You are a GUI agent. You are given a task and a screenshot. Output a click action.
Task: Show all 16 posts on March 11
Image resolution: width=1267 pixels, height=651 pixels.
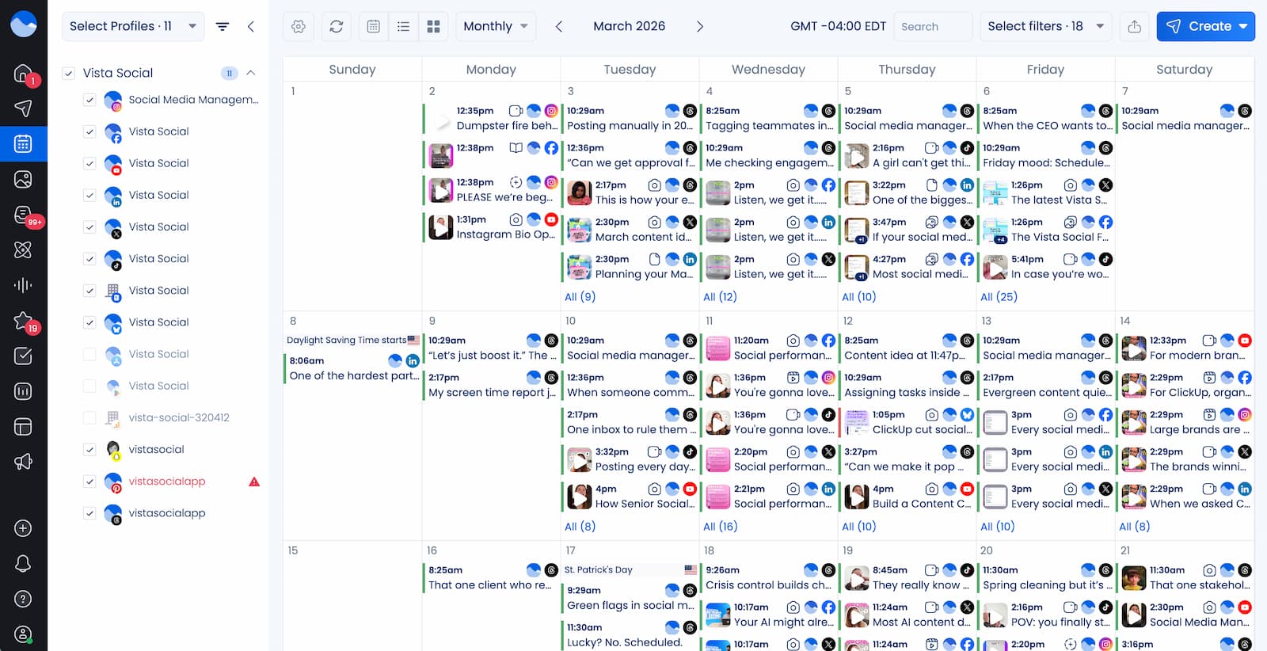click(720, 526)
